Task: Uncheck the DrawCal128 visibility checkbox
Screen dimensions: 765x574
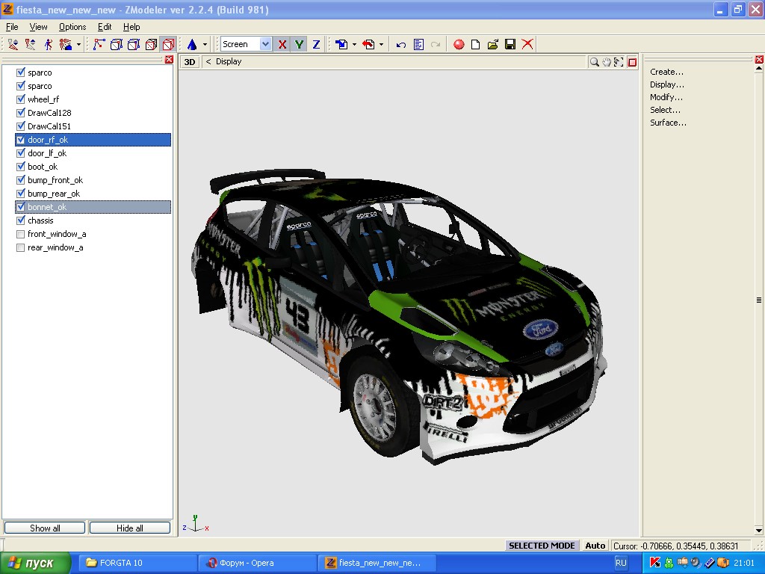Action: [x=20, y=113]
